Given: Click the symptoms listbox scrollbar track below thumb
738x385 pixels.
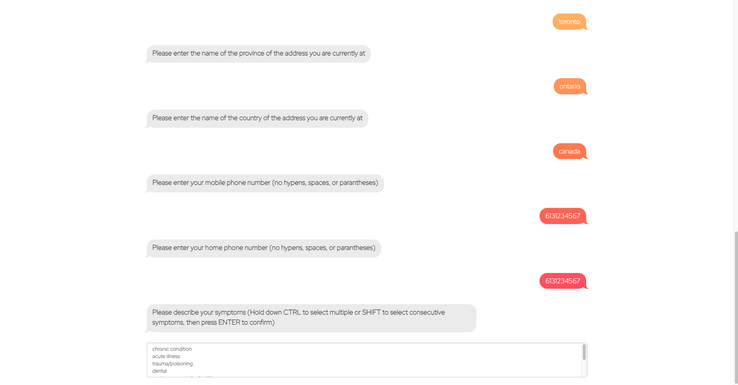Looking at the screenshot, I should click(x=584, y=368).
